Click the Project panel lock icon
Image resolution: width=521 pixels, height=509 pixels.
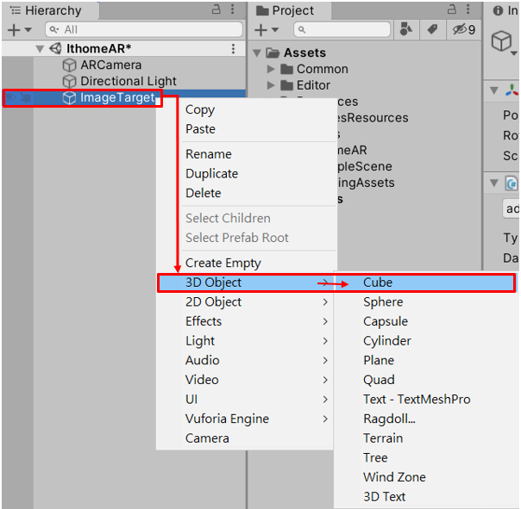click(x=451, y=9)
